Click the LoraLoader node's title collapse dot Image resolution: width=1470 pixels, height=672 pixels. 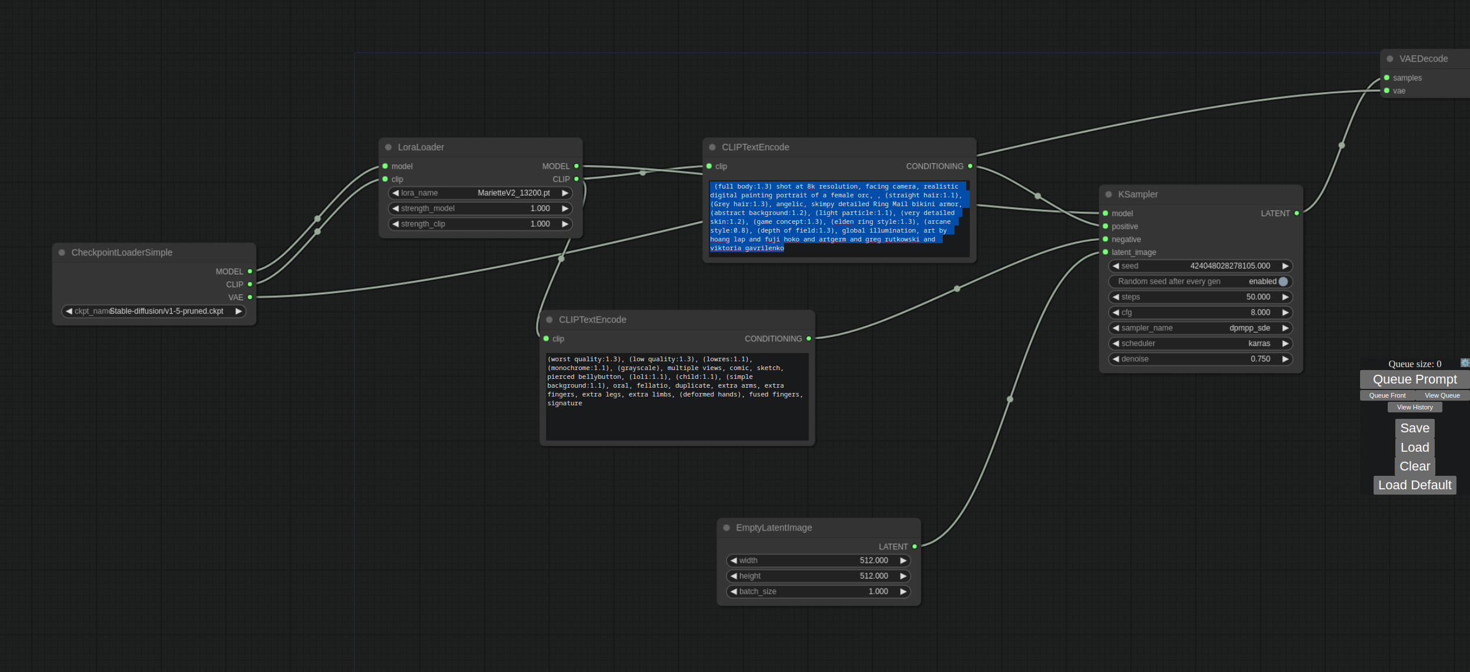pos(389,147)
